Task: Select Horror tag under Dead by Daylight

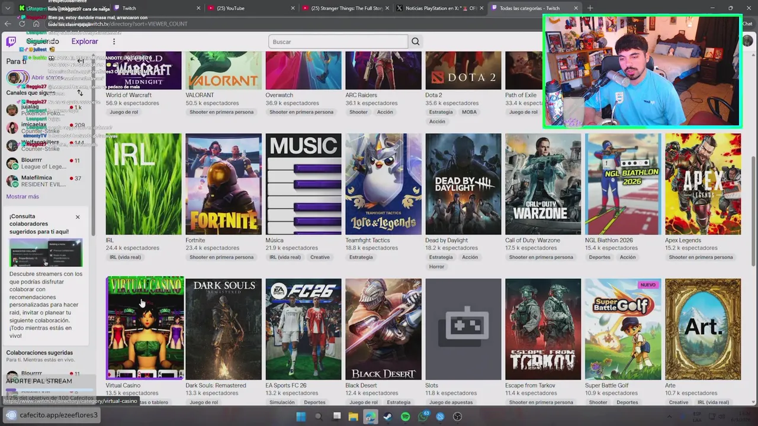Action: (436, 267)
